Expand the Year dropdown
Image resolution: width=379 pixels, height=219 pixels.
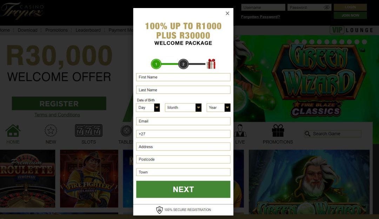pyautogui.click(x=219, y=108)
